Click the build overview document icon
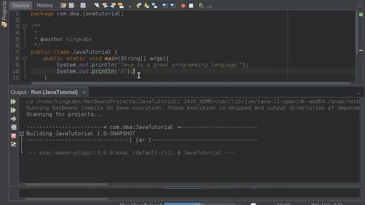365x205 pixels. click(x=14, y=127)
